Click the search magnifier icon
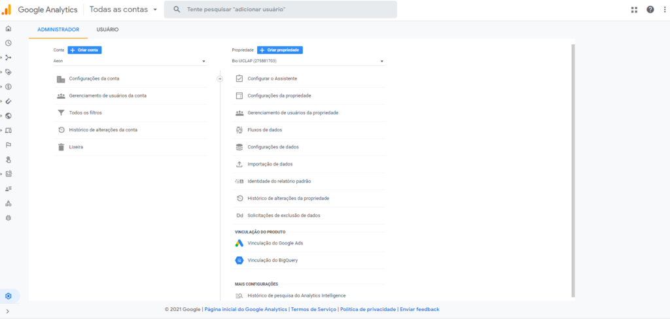 (177, 9)
